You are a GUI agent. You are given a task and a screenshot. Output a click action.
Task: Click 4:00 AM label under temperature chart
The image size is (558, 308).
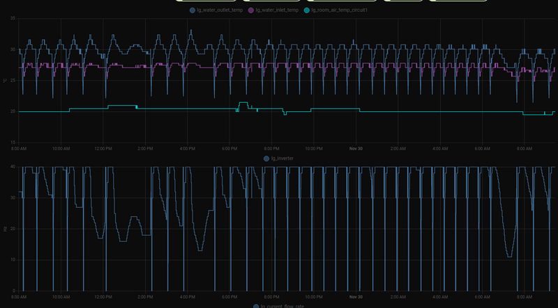pos(440,149)
